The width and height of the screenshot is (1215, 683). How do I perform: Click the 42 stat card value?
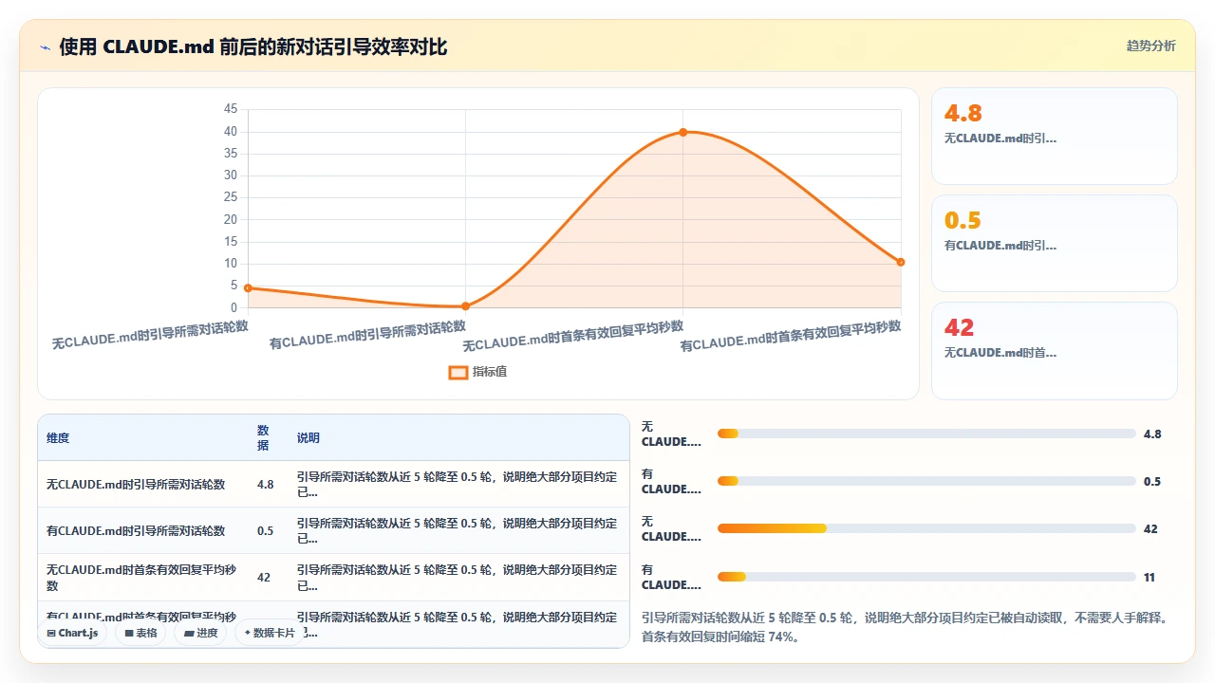click(x=960, y=327)
